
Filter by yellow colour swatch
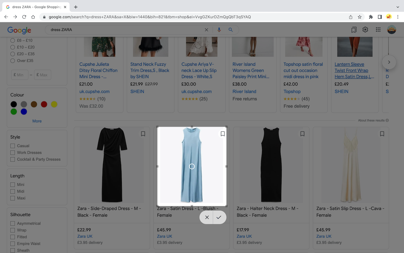click(54, 104)
